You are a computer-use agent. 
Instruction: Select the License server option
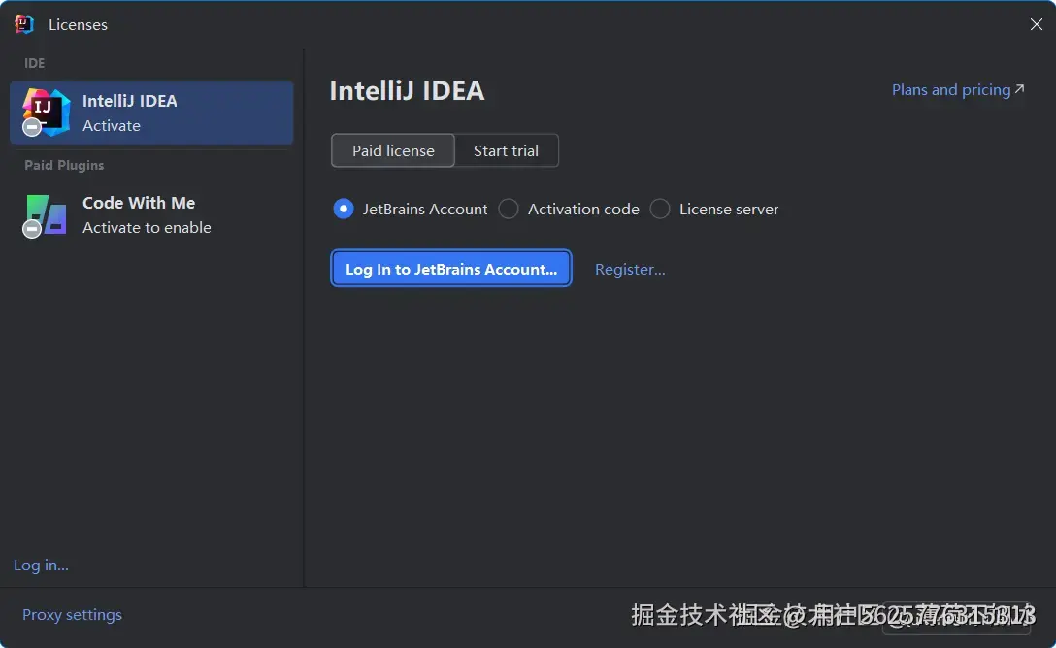tap(660, 209)
